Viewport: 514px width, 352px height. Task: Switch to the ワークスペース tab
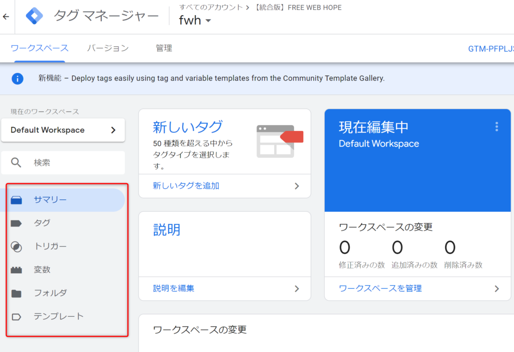(x=40, y=48)
